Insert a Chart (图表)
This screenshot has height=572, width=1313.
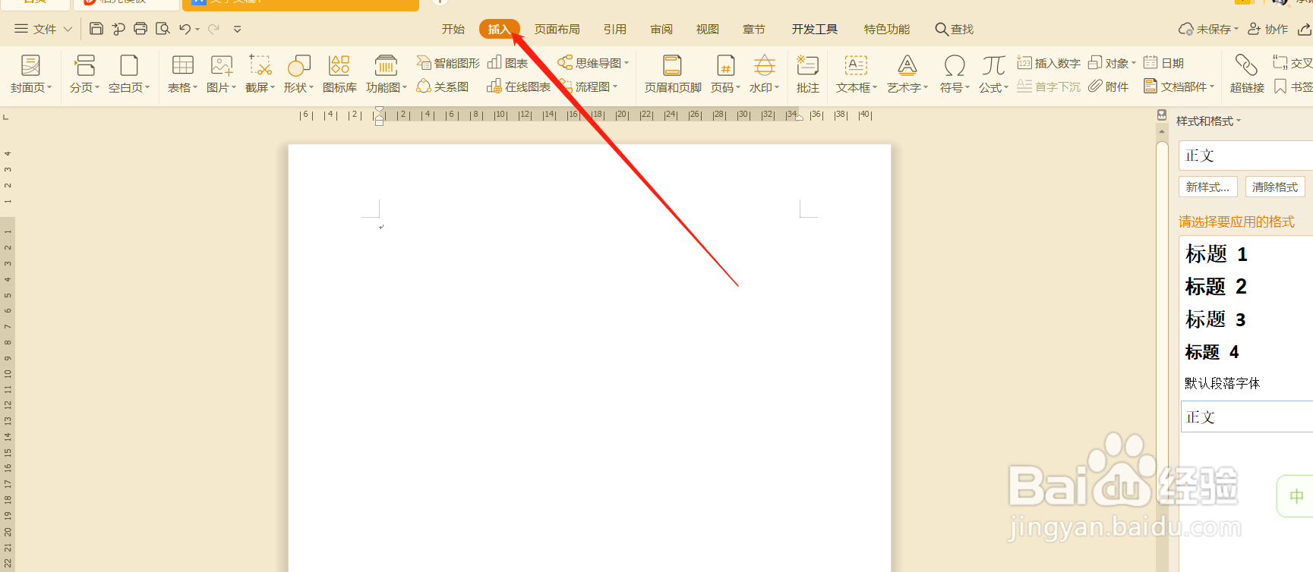click(x=507, y=63)
